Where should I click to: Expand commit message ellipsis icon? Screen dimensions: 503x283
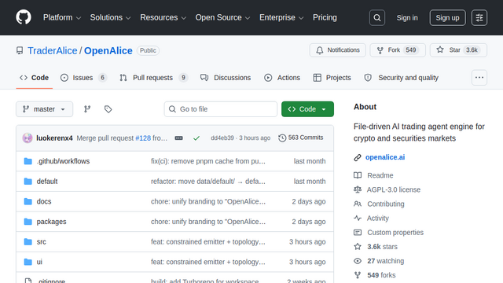click(178, 138)
